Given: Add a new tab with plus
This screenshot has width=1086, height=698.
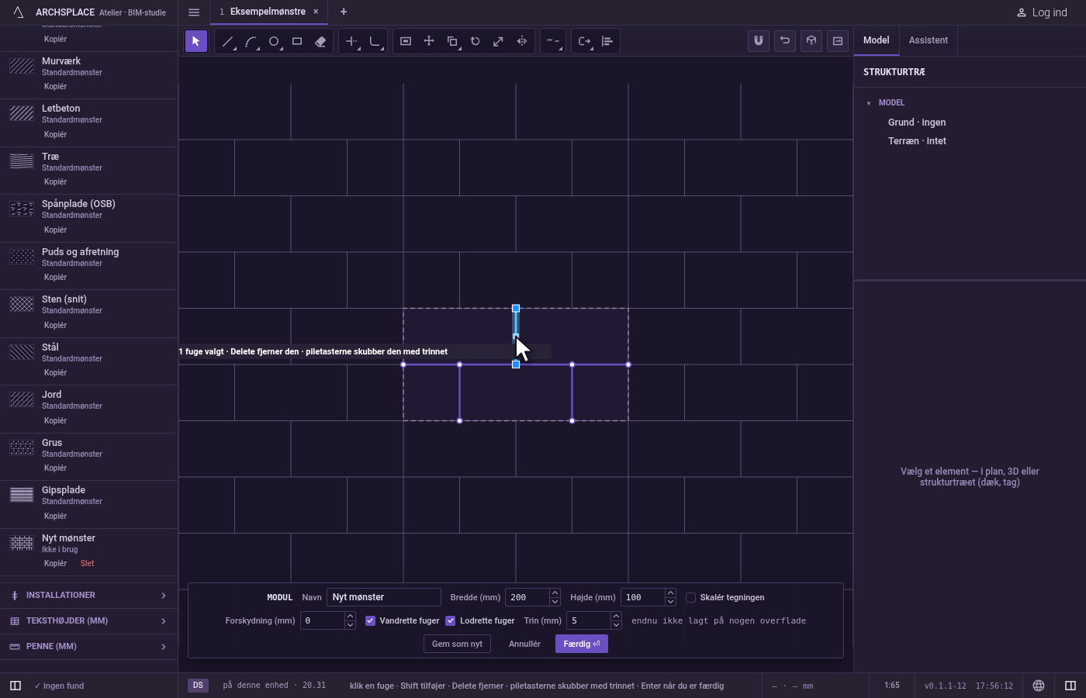Looking at the screenshot, I should pyautogui.click(x=344, y=12).
